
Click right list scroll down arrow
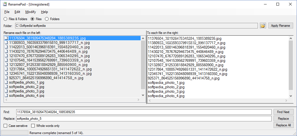(291, 96)
